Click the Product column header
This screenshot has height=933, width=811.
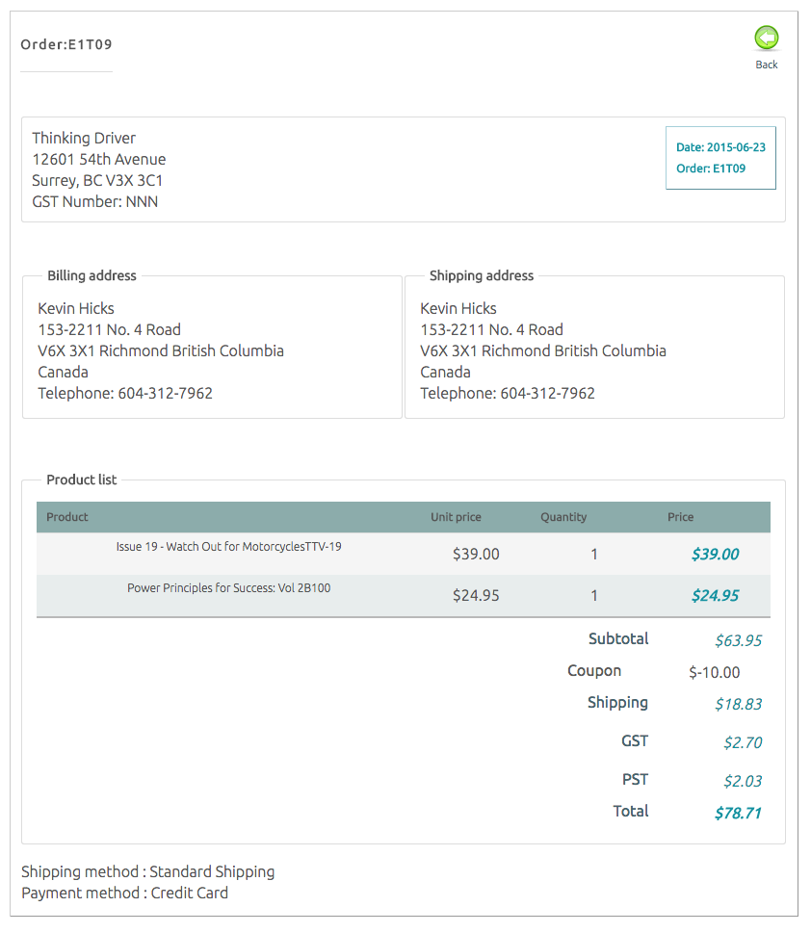coord(67,517)
